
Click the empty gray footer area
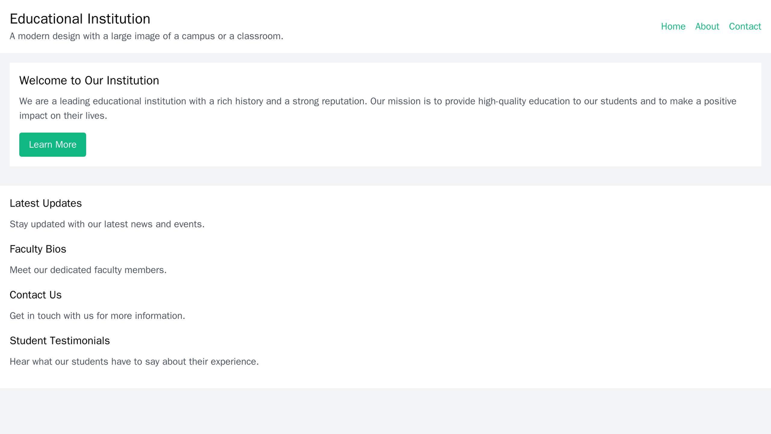click(x=385, y=411)
